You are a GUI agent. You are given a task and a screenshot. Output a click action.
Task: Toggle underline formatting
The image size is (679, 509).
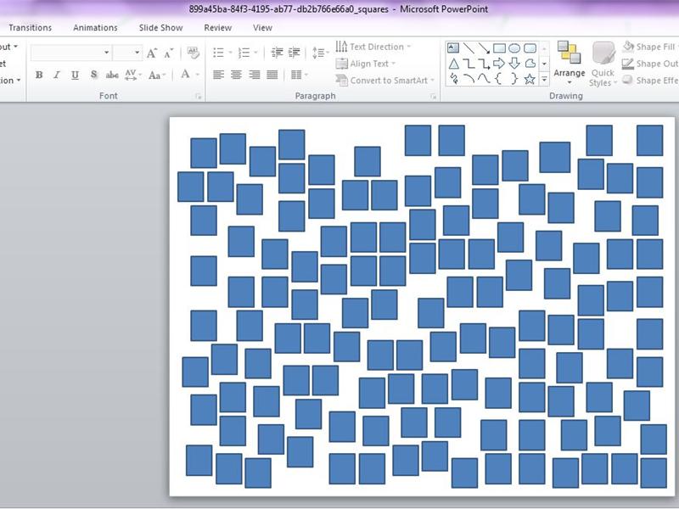tap(75, 75)
